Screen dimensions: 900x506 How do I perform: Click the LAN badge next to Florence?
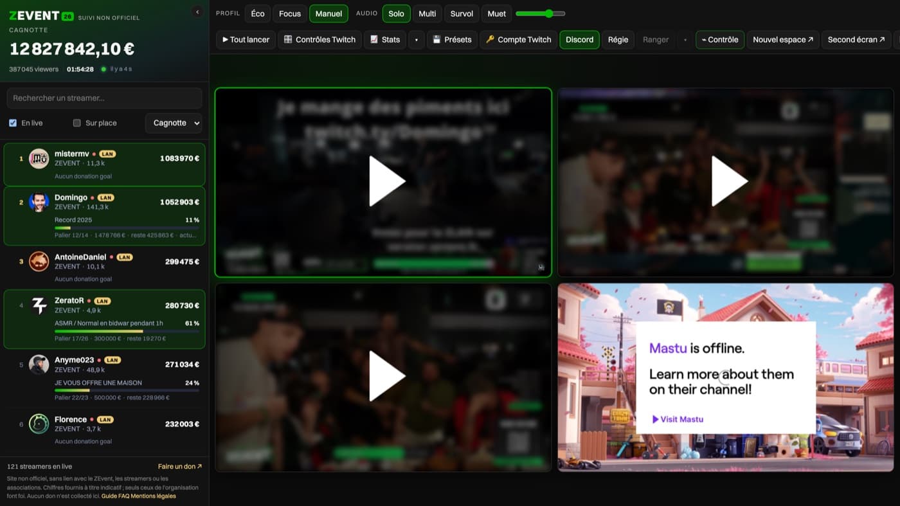[105, 420]
